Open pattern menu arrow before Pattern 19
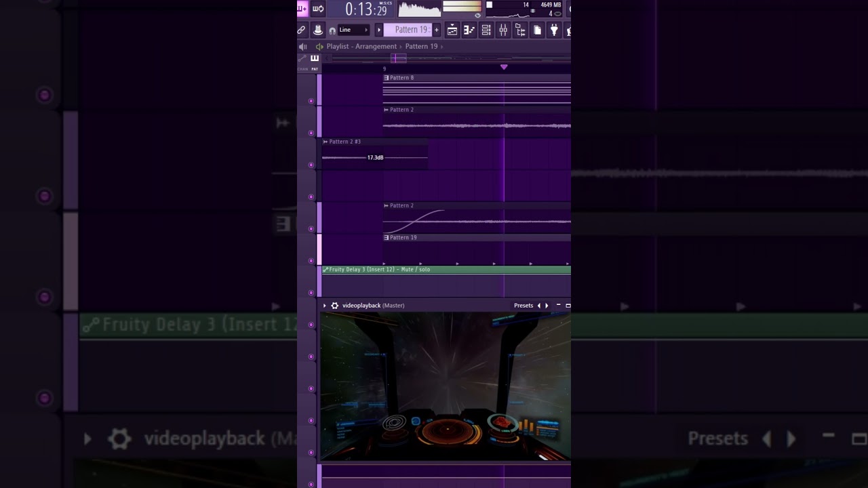Screen dimensions: 868x488 pos(379,30)
